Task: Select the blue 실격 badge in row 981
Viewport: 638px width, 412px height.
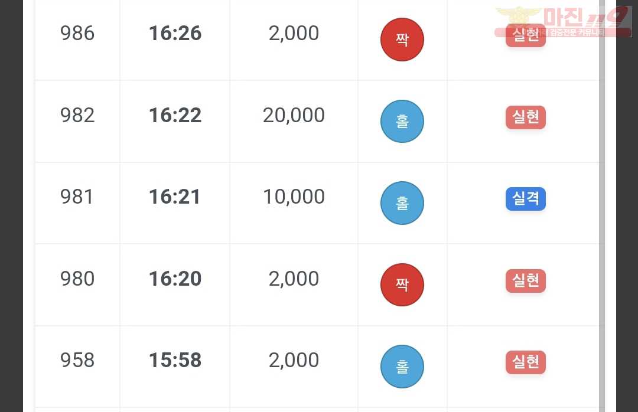Action: 525,198
